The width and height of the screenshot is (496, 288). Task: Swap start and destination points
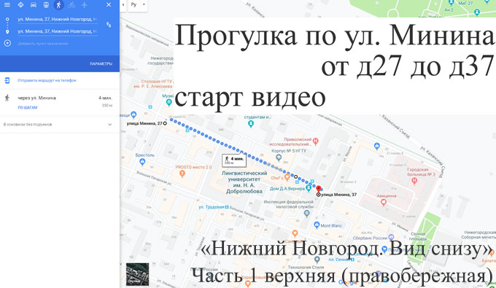point(109,25)
